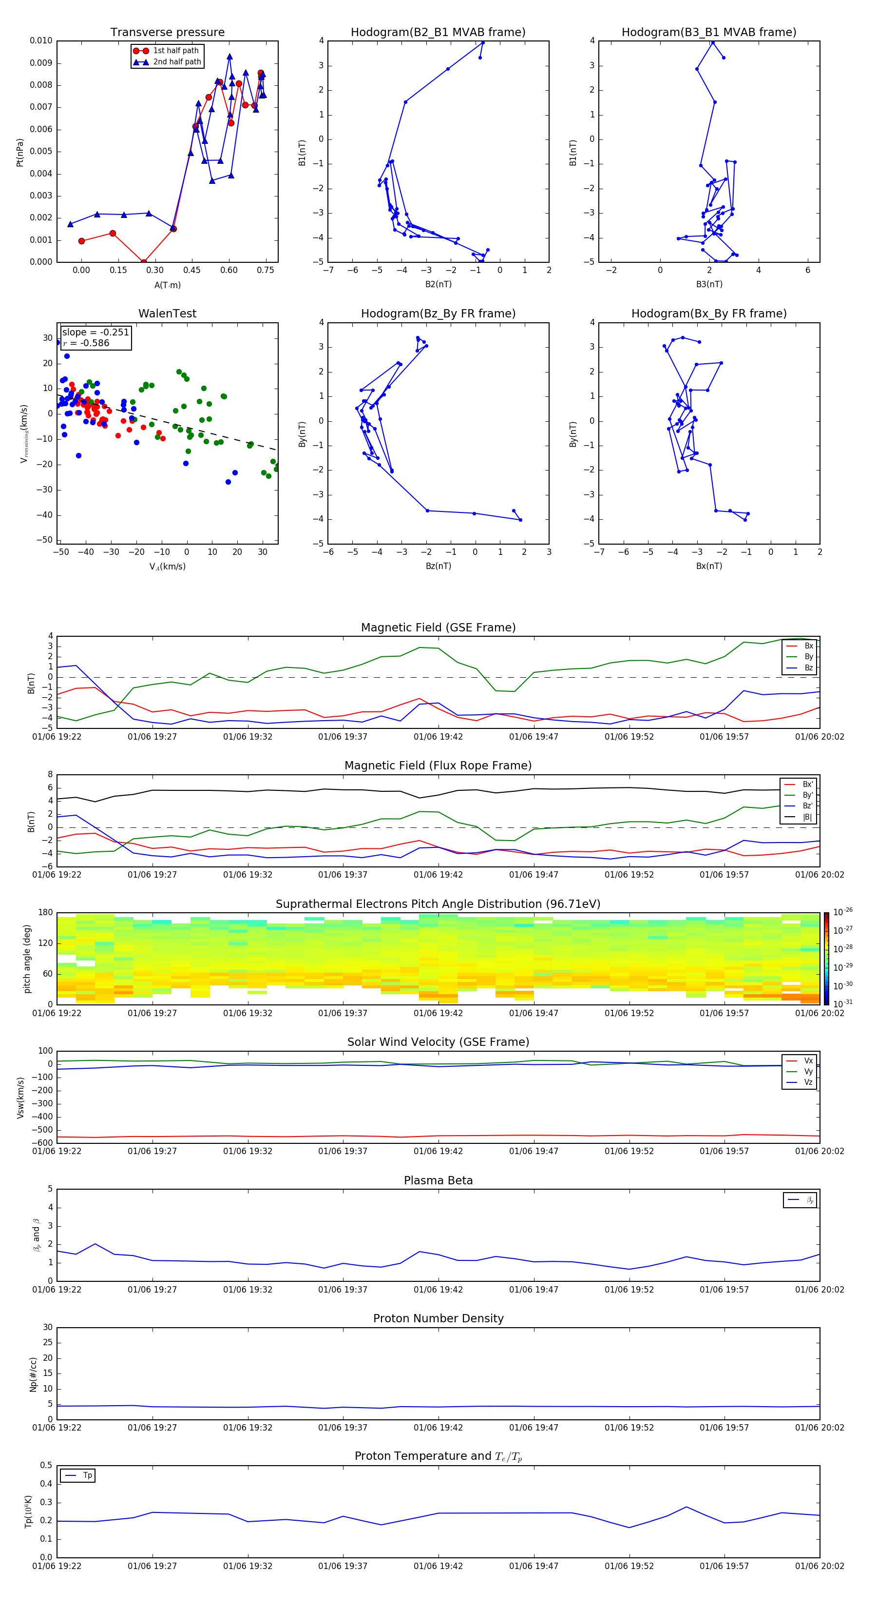Click the 'Proton Temperature and Te/Tp' title
This screenshot has height=1609, width=877.
(438, 1456)
